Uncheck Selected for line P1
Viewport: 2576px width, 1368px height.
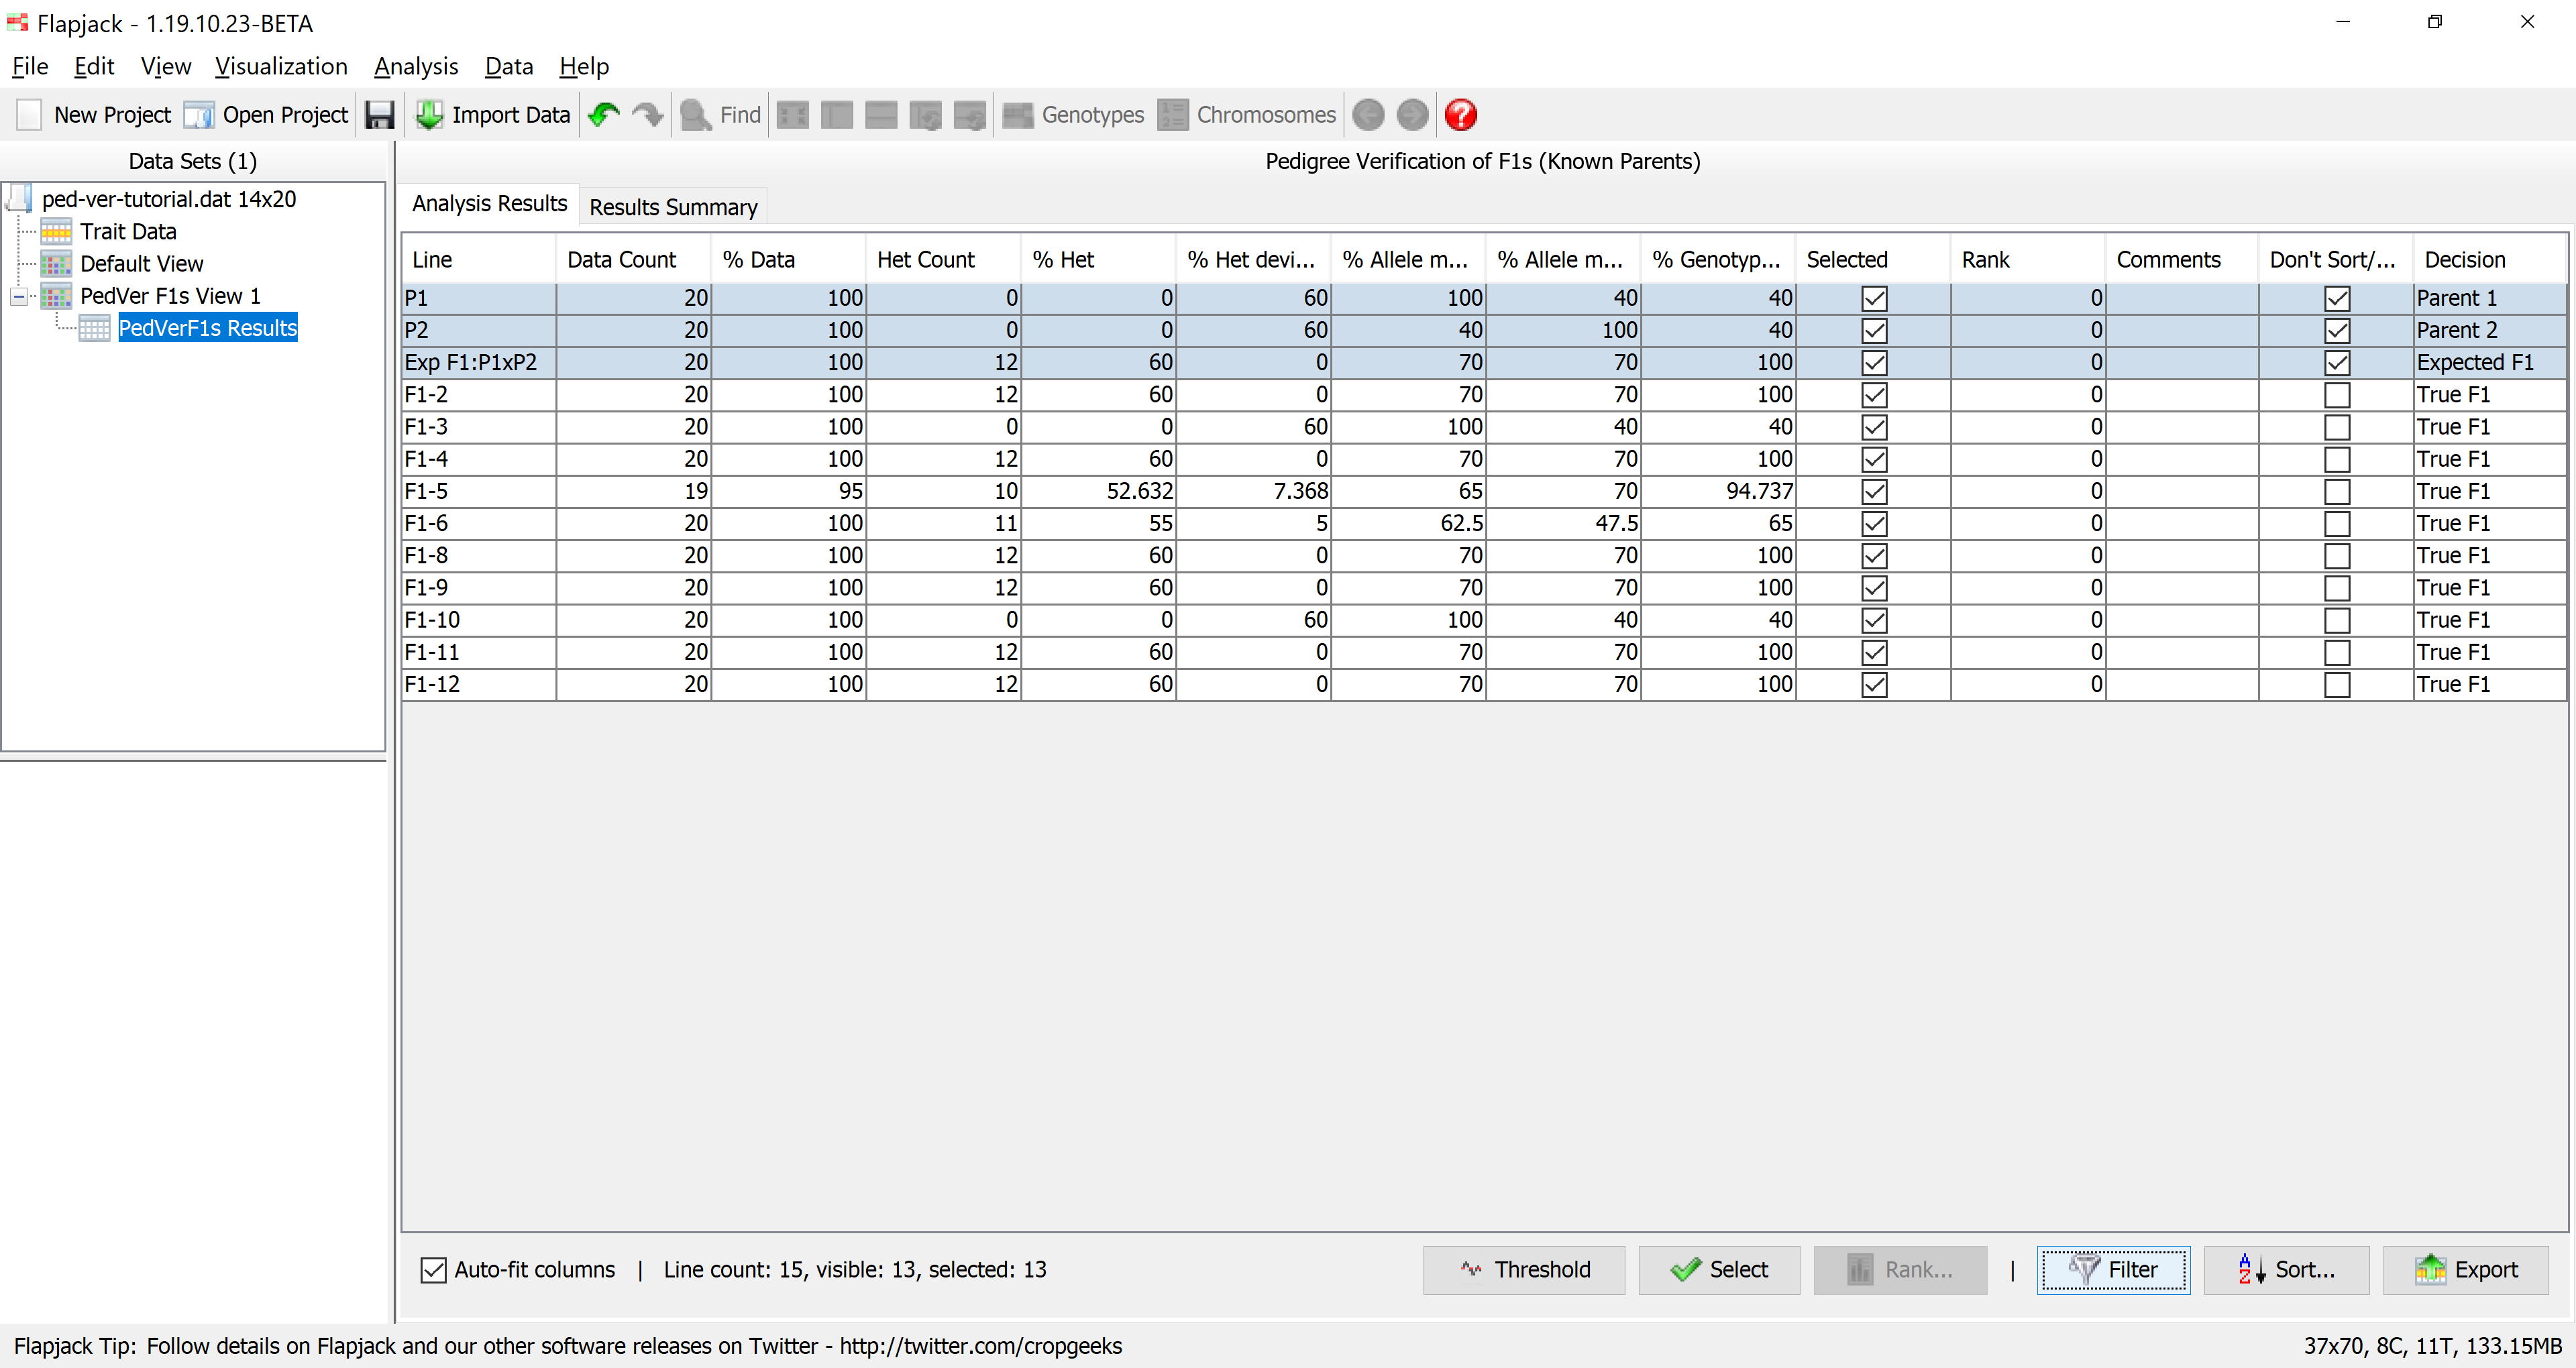pos(1874,298)
